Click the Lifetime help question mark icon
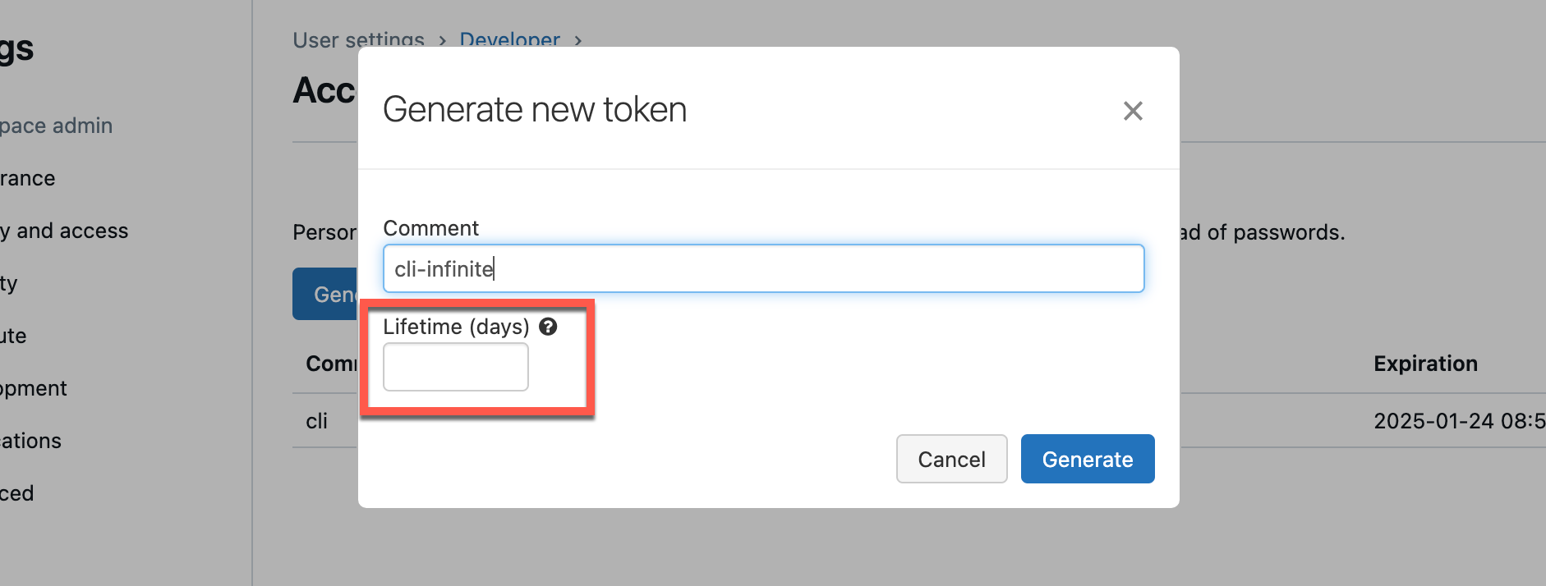The image size is (1546, 586). click(x=548, y=327)
